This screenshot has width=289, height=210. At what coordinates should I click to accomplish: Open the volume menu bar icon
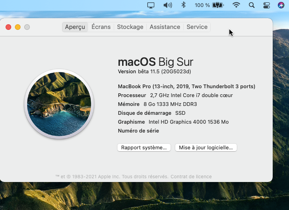pyautogui.click(x=167, y=5)
